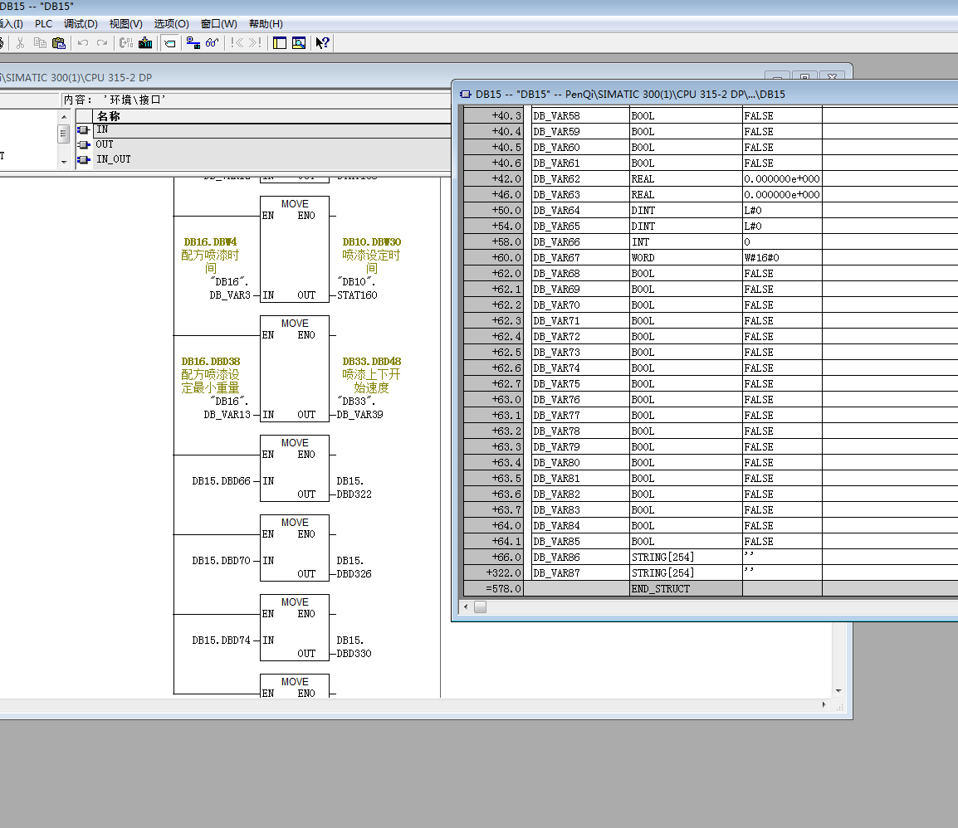Click the Undo arrow icon
The image size is (958, 828).
tap(83, 43)
